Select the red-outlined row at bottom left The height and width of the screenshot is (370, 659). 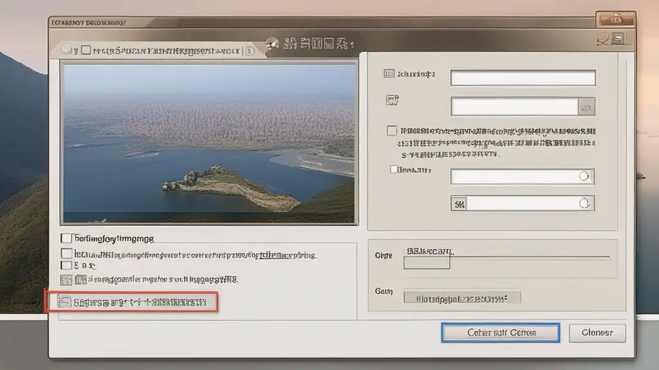point(131,302)
